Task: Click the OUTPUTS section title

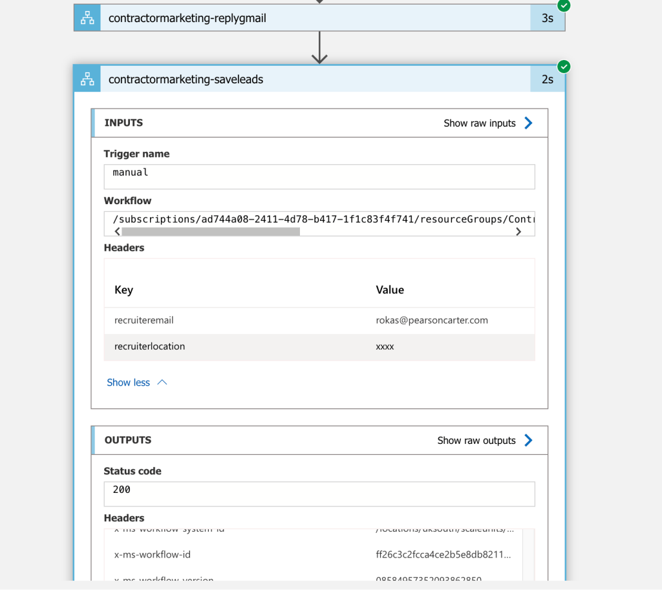Action: point(128,440)
